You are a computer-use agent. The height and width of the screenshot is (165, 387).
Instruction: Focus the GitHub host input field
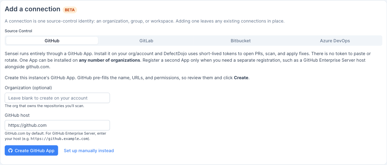click(57, 125)
